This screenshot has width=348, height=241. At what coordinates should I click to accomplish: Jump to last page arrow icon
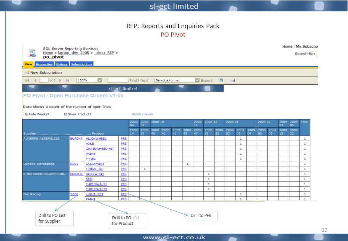click(x=68, y=80)
